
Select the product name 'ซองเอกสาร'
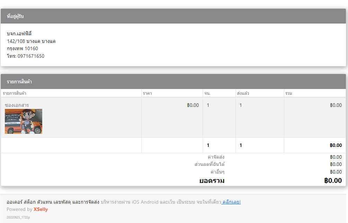[x=17, y=105]
